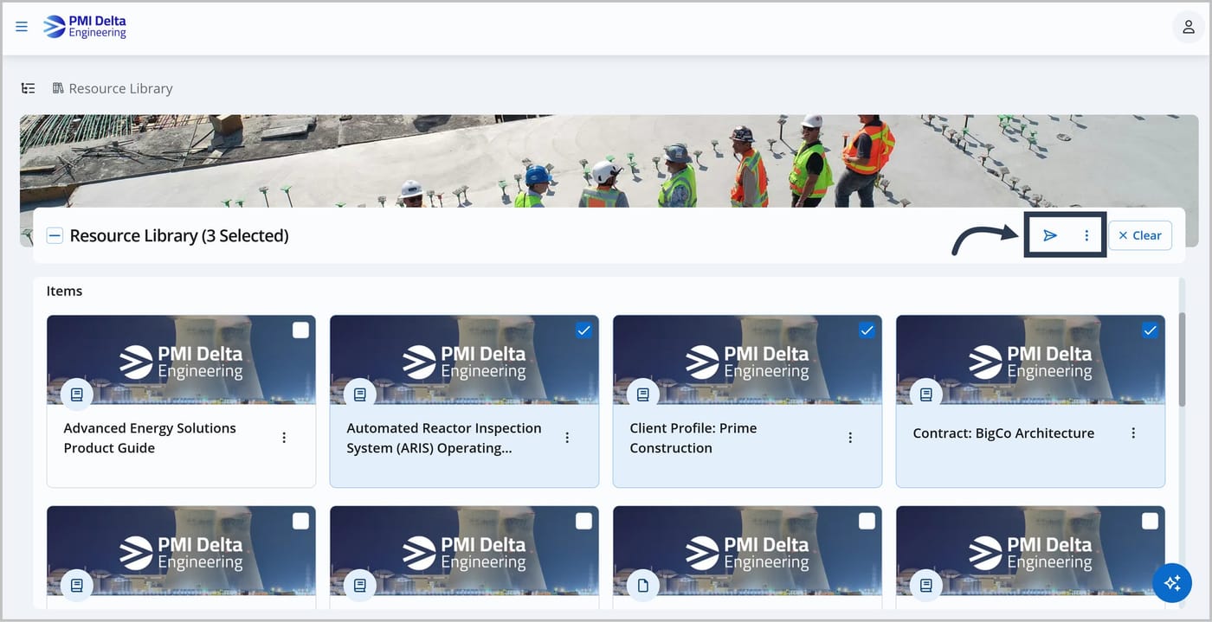Open Contract: BigCo Architecture title
Viewport: 1212px width, 622px height.
(x=1003, y=433)
